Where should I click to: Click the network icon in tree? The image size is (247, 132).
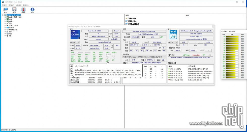(x=7, y=33)
